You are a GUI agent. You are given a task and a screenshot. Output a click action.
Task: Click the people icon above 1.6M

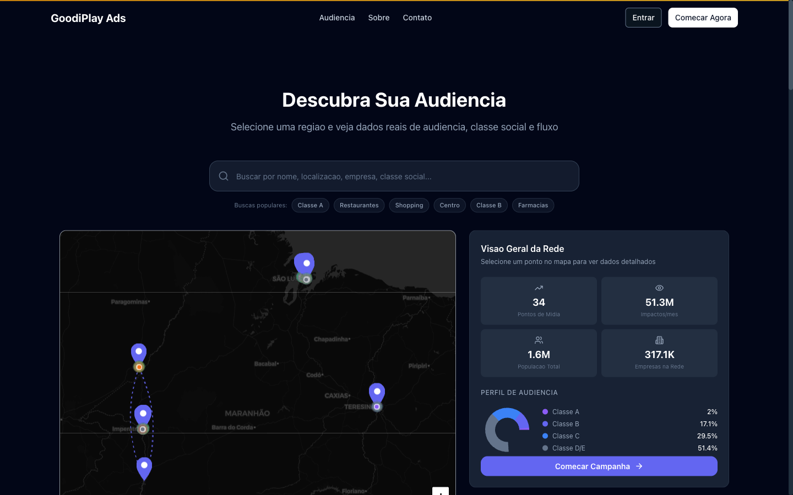(539, 340)
